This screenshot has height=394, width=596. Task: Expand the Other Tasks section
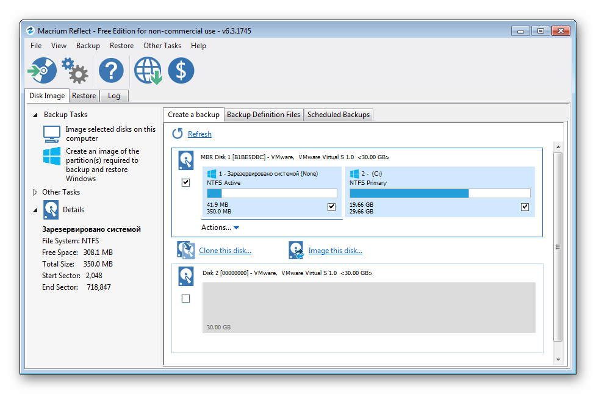tap(35, 192)
